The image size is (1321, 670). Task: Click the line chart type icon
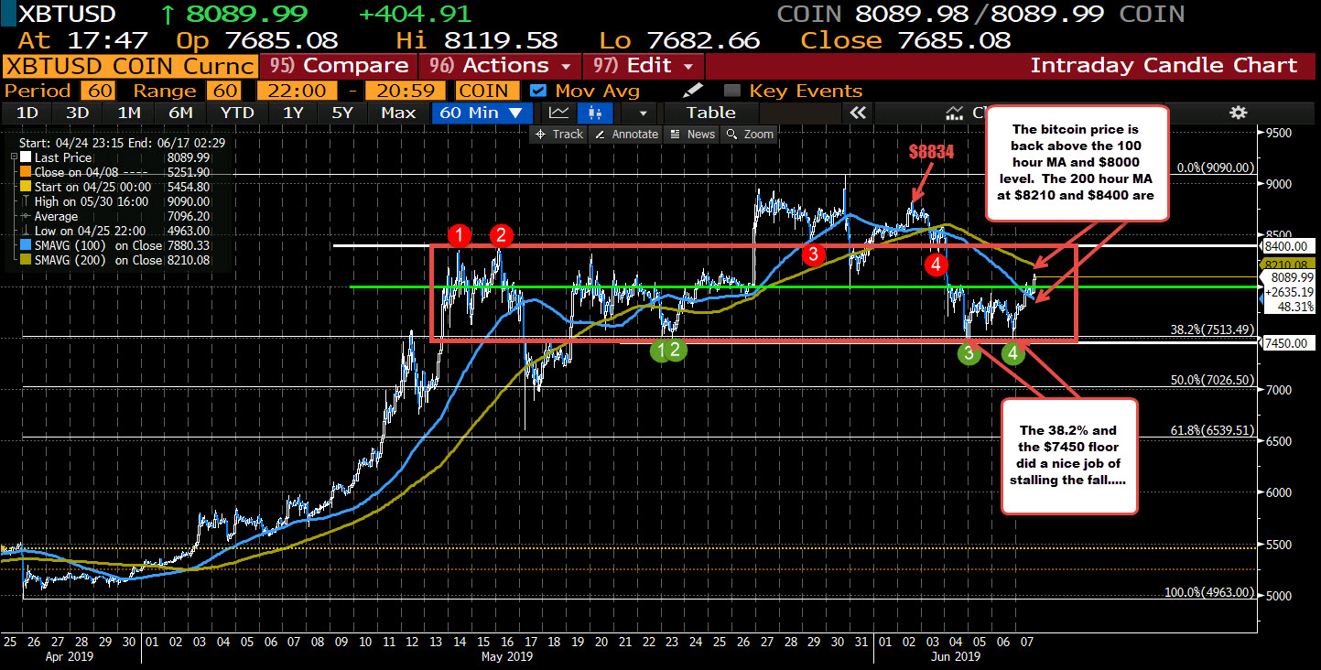pyautogui.click(x=558, y=113)
